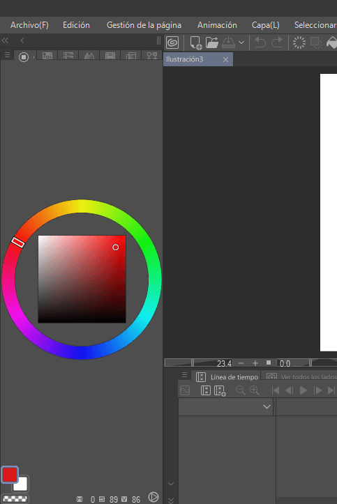Open Clip Studio launcher icon
The width and height of the screenshot is (337, 504).
coord(172,43)
